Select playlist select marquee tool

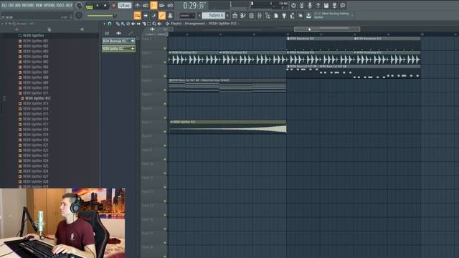click(x=149, y=24)
